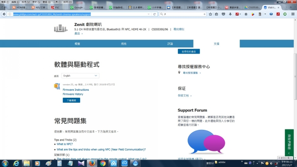Open Google Chrome from the taskbar
The height and width of the screenshot is (167, 297).
pyautogui.click(x=103, y=163)
